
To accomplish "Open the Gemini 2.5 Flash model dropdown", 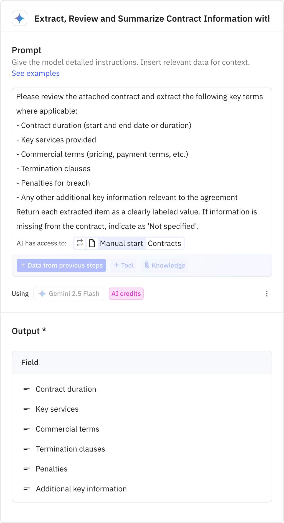I will [69, 294].
